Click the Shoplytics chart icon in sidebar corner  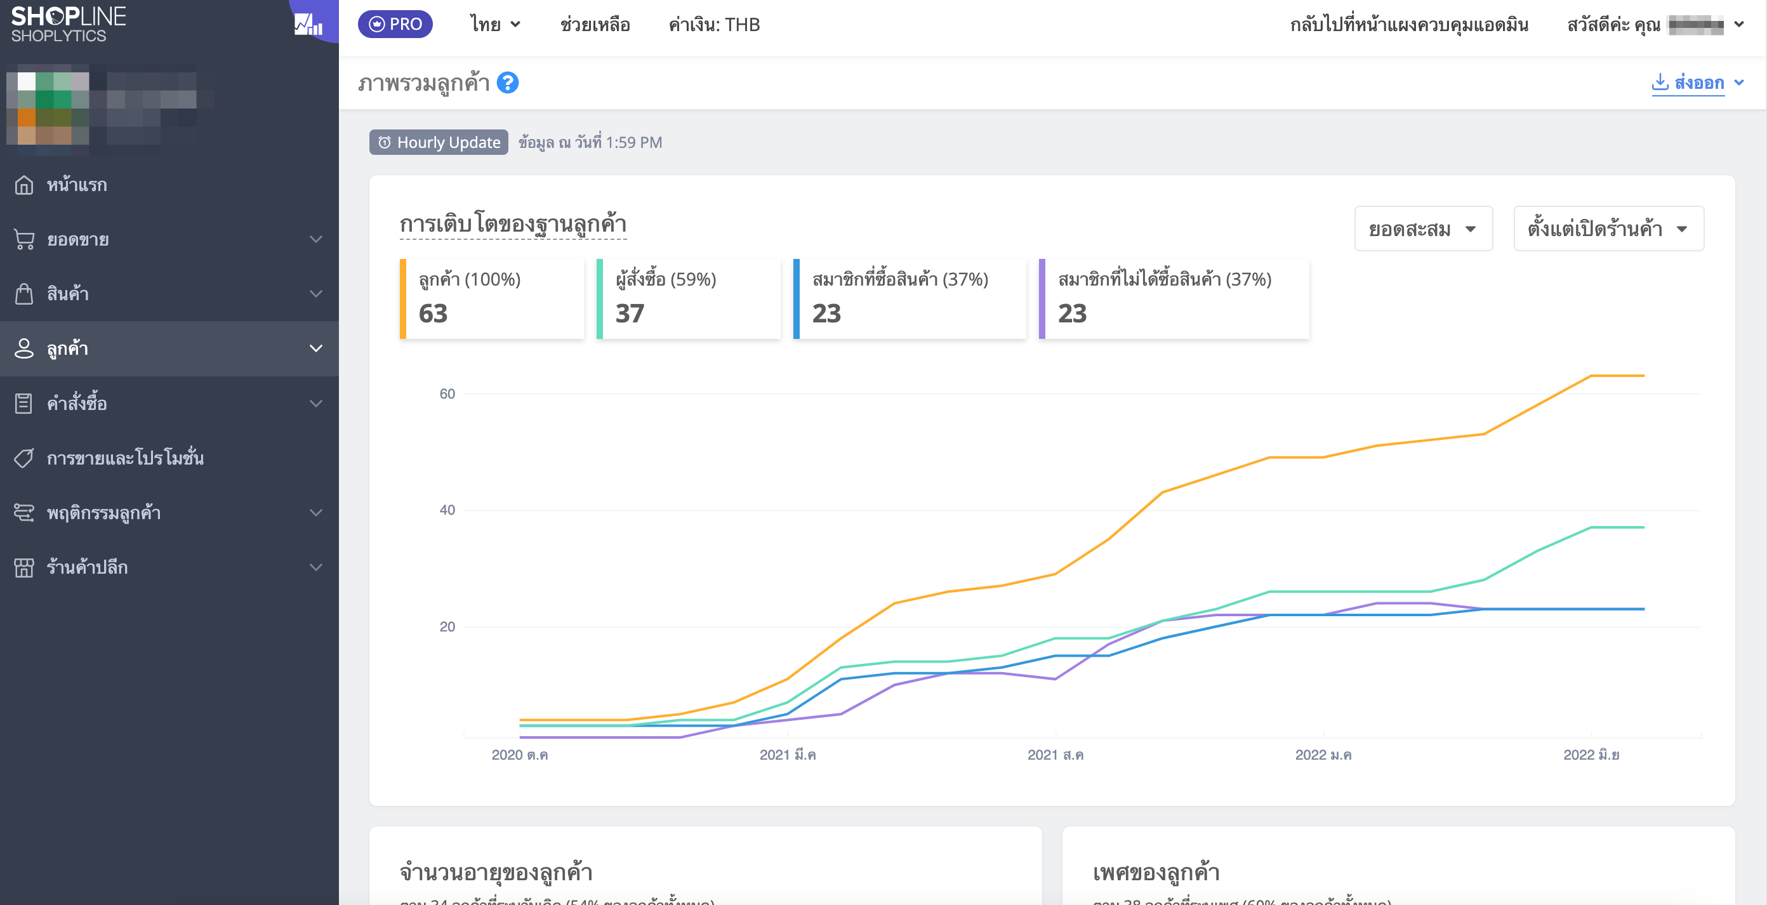(x=308, y=25)
